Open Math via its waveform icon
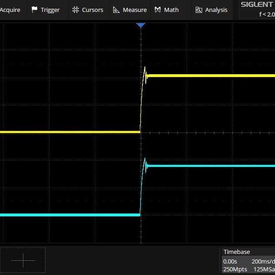Screen dimensions: 275x275 tap(158, 10)
